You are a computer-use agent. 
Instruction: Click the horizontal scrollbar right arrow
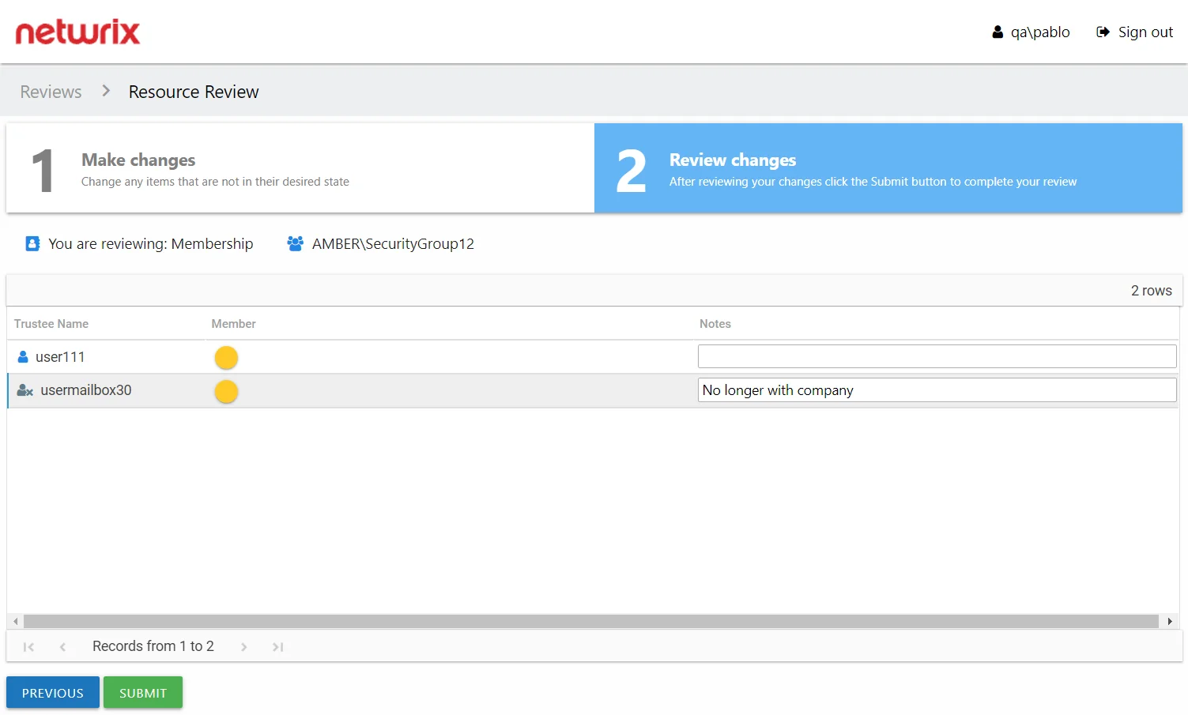pyautogui.click(x=1170, y=622)
